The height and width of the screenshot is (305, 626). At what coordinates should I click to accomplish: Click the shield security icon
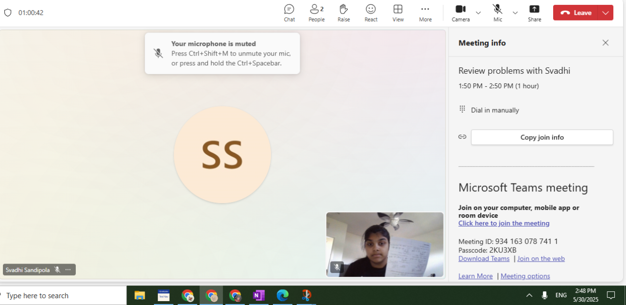8,13
